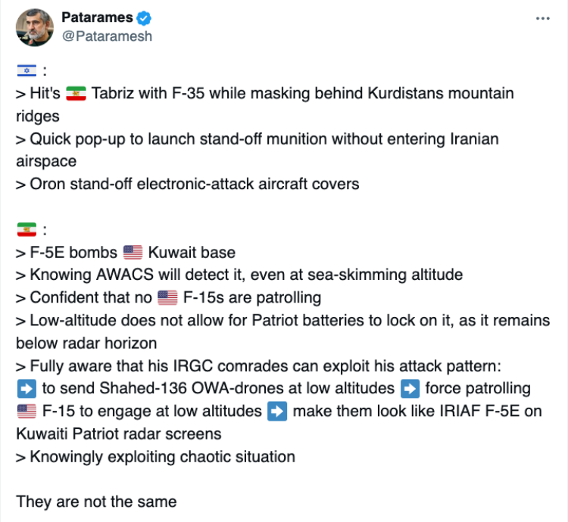Click the US flag before "F-15s are patrolling"
Image resolution: width=568 pixels, height=522 pixels.
(x=167, y=297)
